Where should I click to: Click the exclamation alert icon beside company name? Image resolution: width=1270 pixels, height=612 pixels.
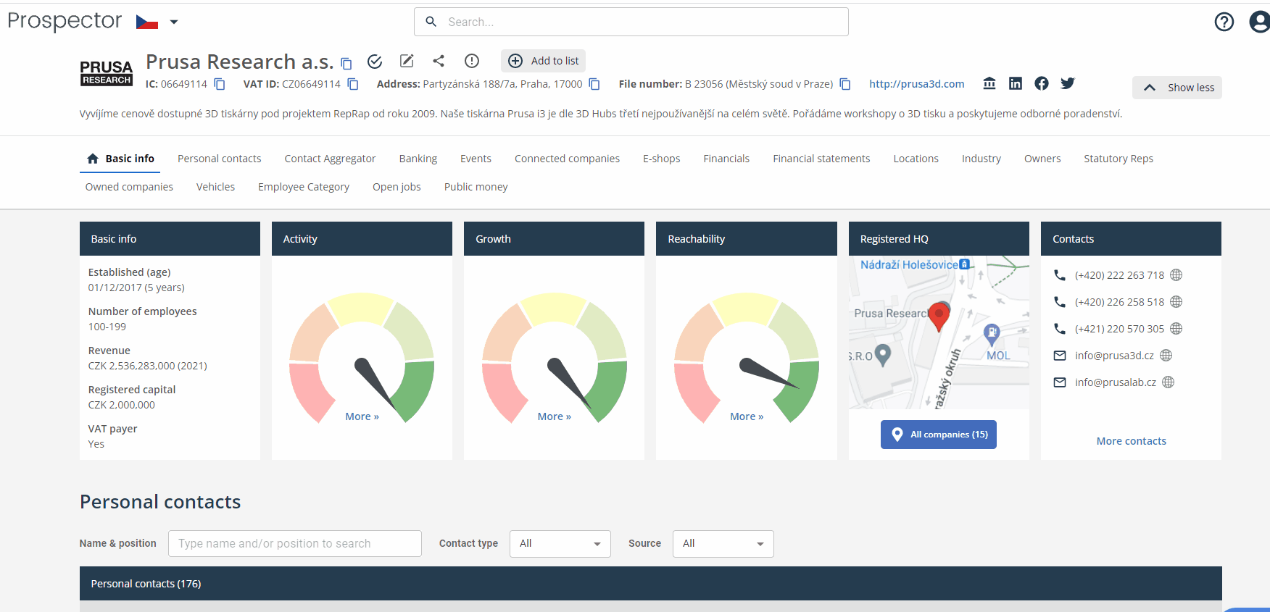[x=472, y=61]
